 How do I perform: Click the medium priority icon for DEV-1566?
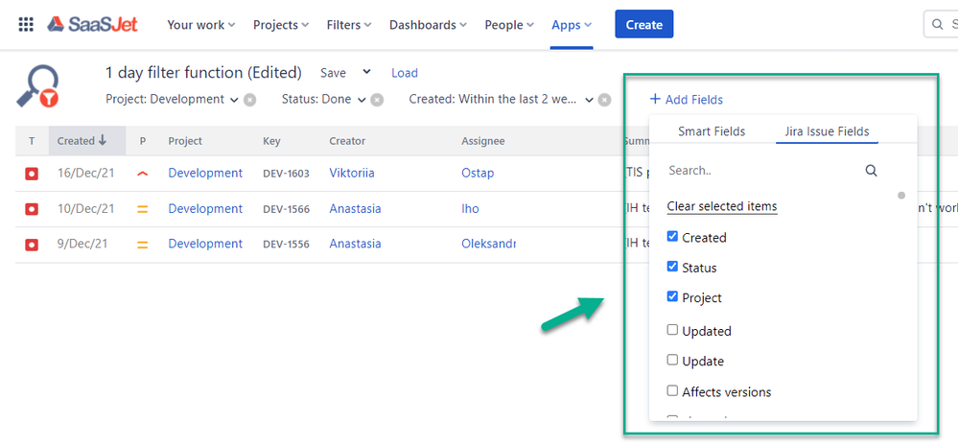click(142, 209)
